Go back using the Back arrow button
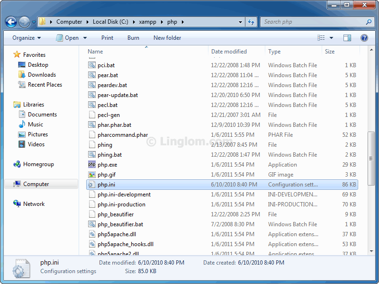Viewport: 379px width, 284px height. [11, 22]
